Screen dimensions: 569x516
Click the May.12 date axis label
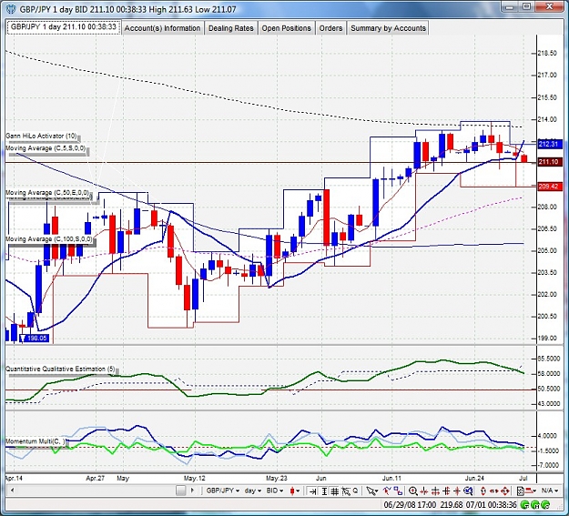[x=195, y=479]
